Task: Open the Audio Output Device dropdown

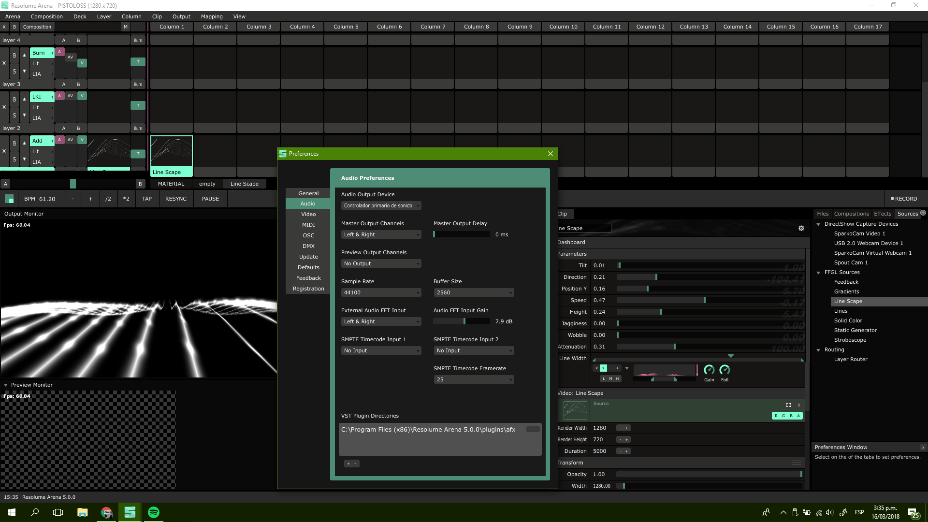Action: [x=381, y=205]
